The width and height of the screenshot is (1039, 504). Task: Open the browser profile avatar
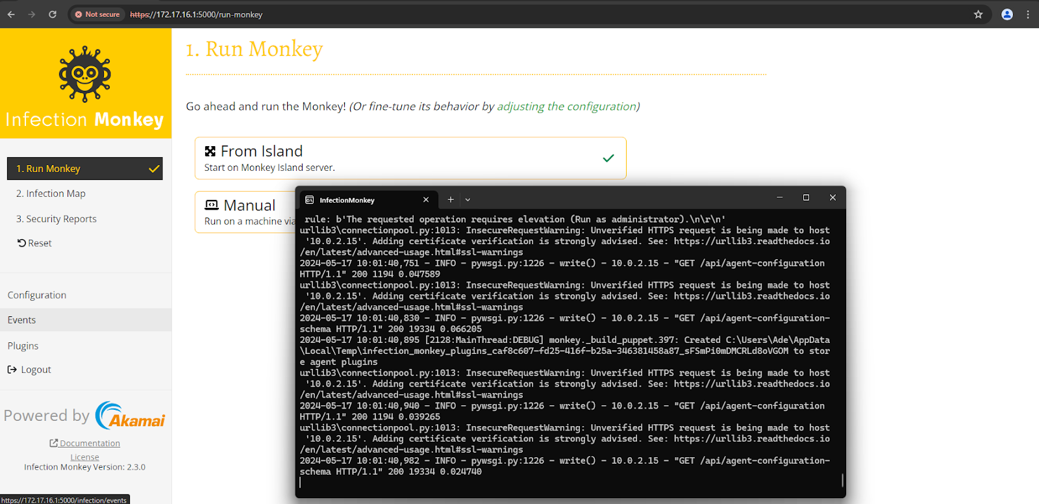[x=1007, y=14]
